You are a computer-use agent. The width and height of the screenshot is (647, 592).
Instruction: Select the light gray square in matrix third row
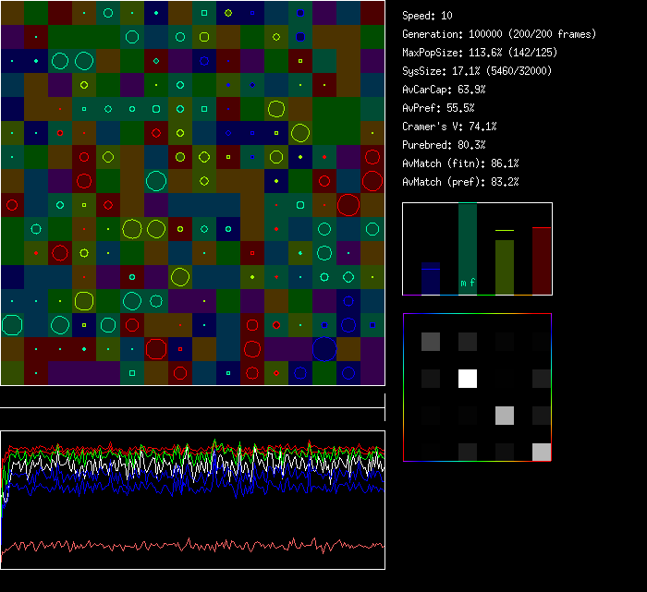[504, 415]
